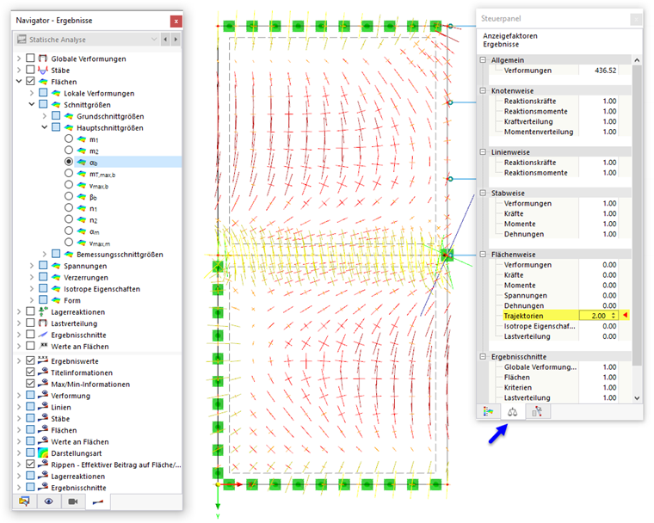Select the βb radio button
The image size is (654, 523).
pyautogui.click(x=69, y=196)
